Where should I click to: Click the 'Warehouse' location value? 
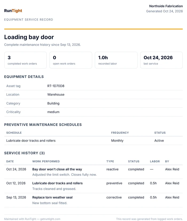click(56, 95)
